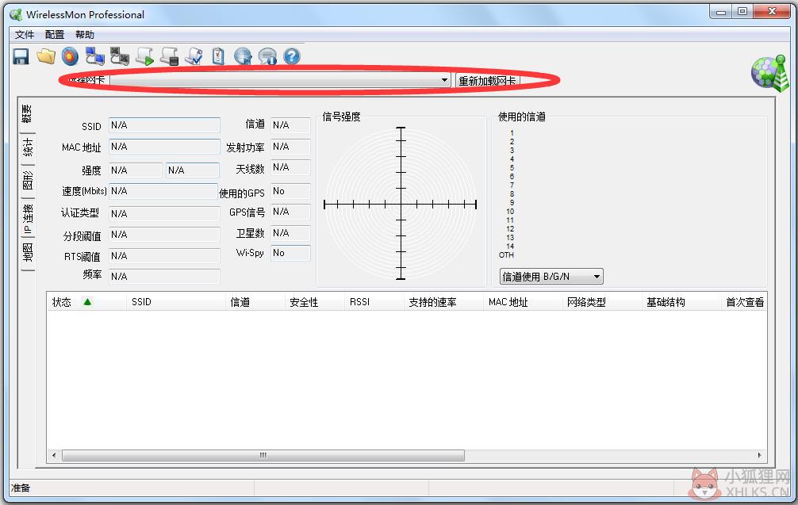Switch to the 概要 side tab
Viewport: 798px width, 505px height.
click(x=27, y=114)
